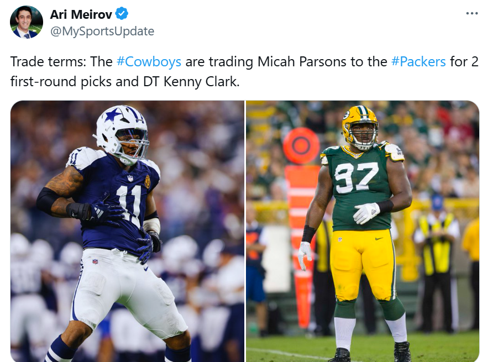Open Ari Meirov's profile avatar
Screen dimensions: 482x362
point(27,22)
